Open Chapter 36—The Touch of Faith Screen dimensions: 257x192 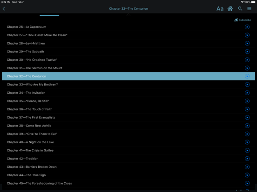29,109
